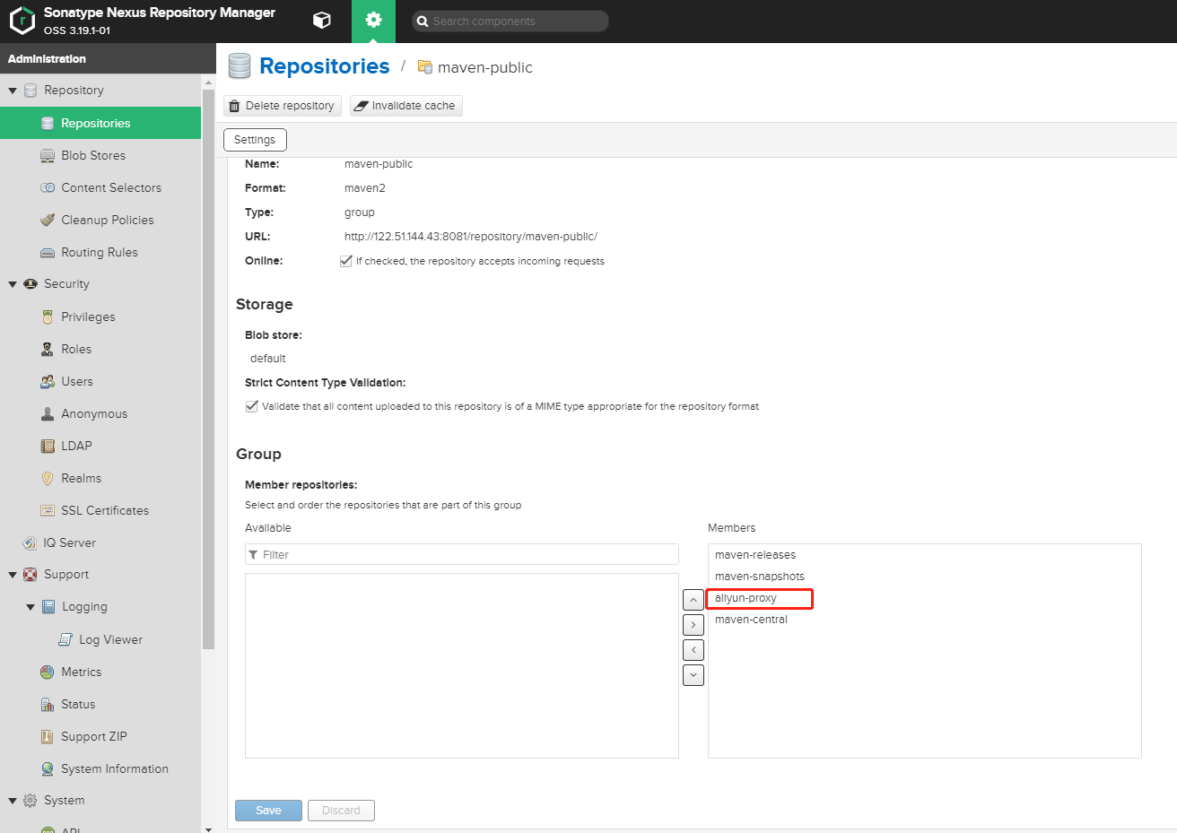This screenshot has height=833, width=1177.
Task: Click the Realms shield icon
Action: pyautogui.click(x=48, y=478)
